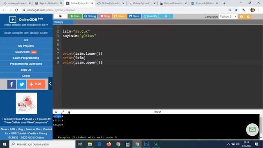The width and height of the screenshot is (263, 148).
Task: Open the Credits footer link
Action: point(32,133)
